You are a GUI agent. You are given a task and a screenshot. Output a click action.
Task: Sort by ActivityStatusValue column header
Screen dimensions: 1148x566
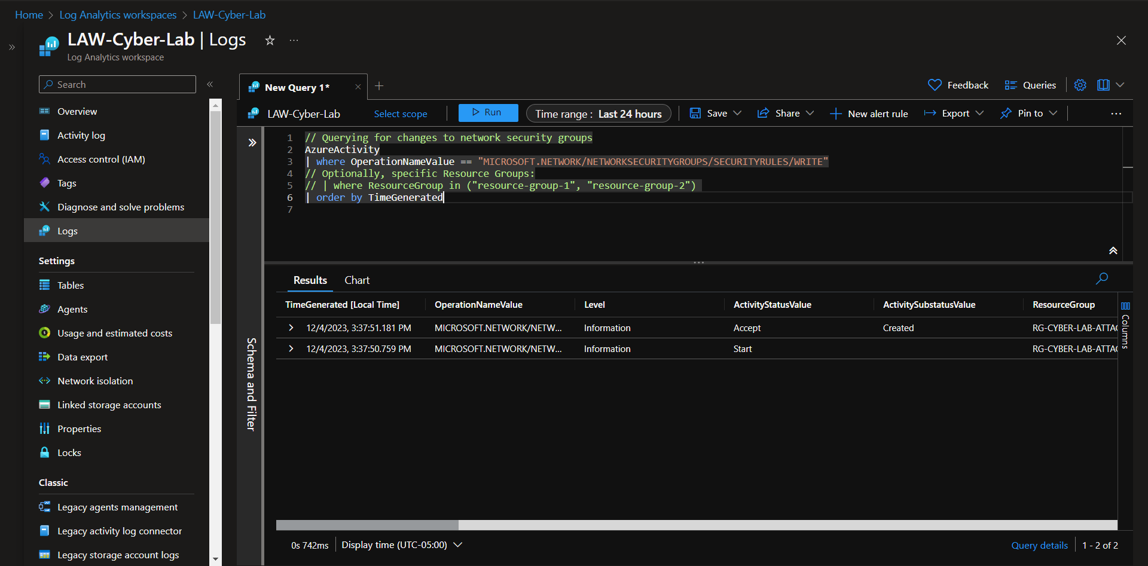772,305
